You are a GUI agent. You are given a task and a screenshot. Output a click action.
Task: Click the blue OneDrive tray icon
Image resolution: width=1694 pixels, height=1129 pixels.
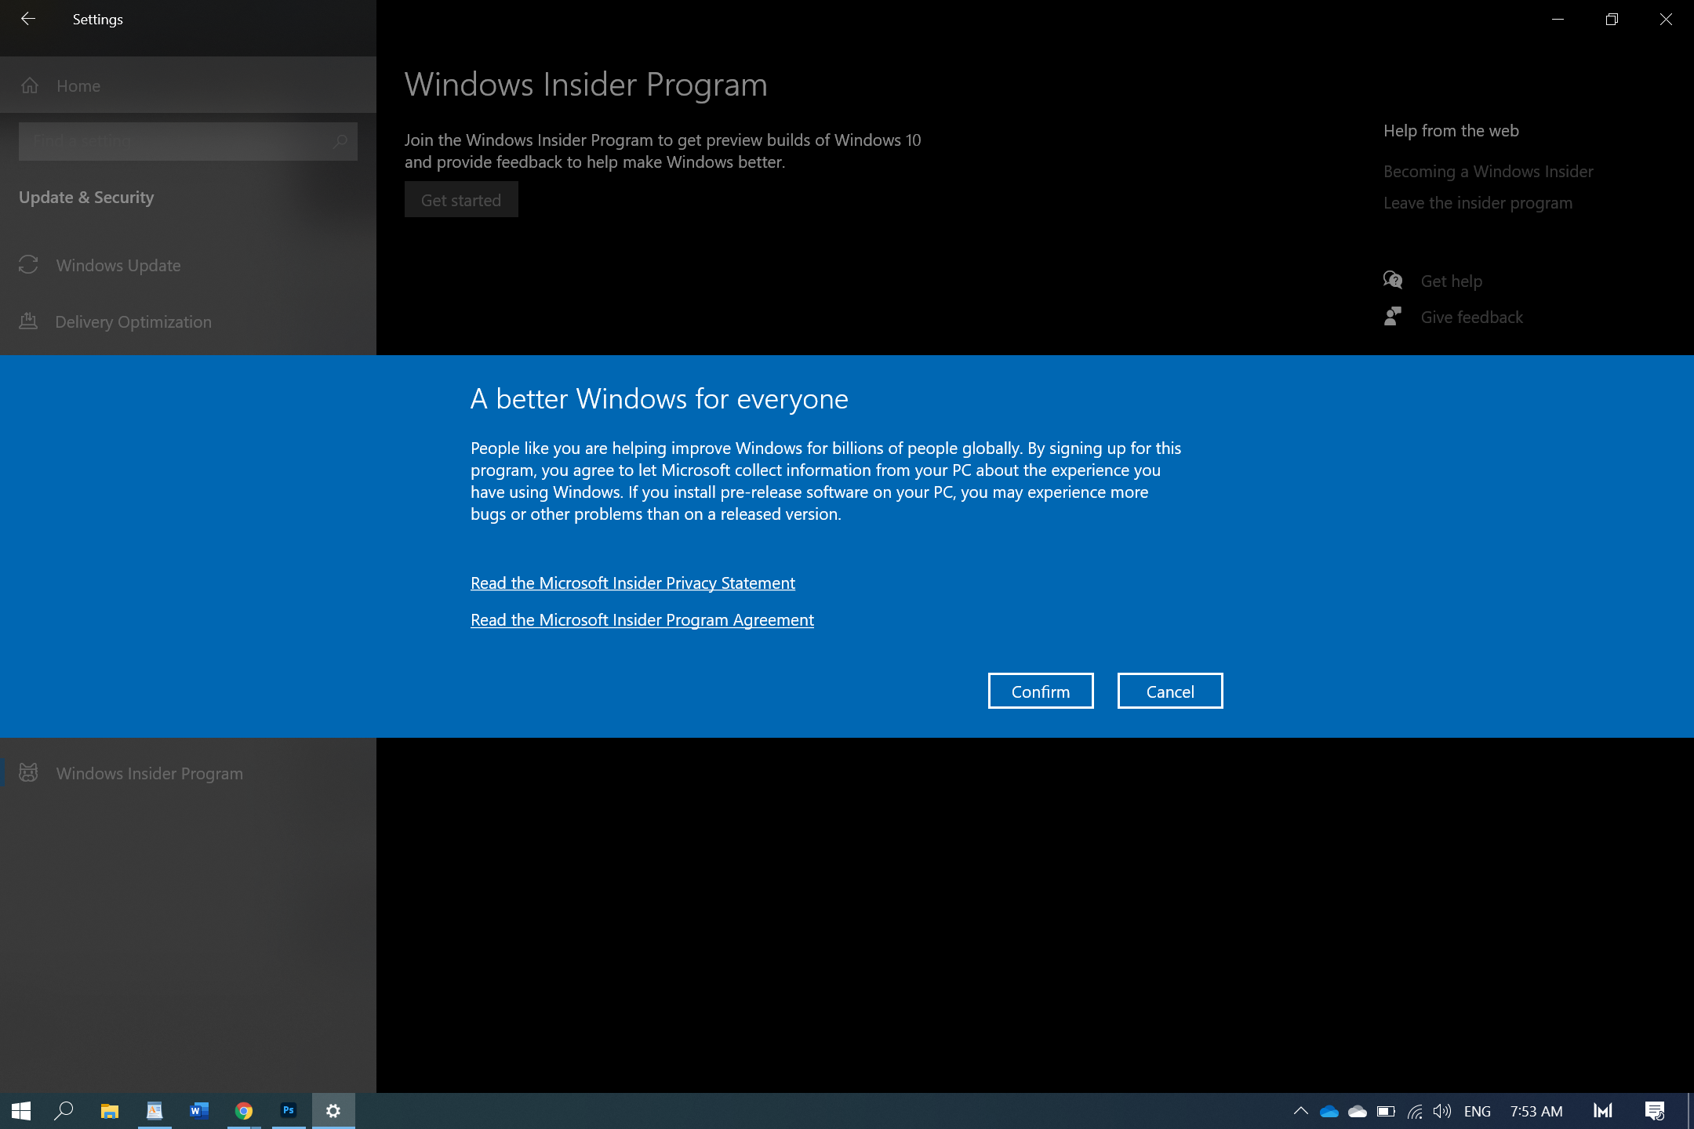click(1329, 1111)
